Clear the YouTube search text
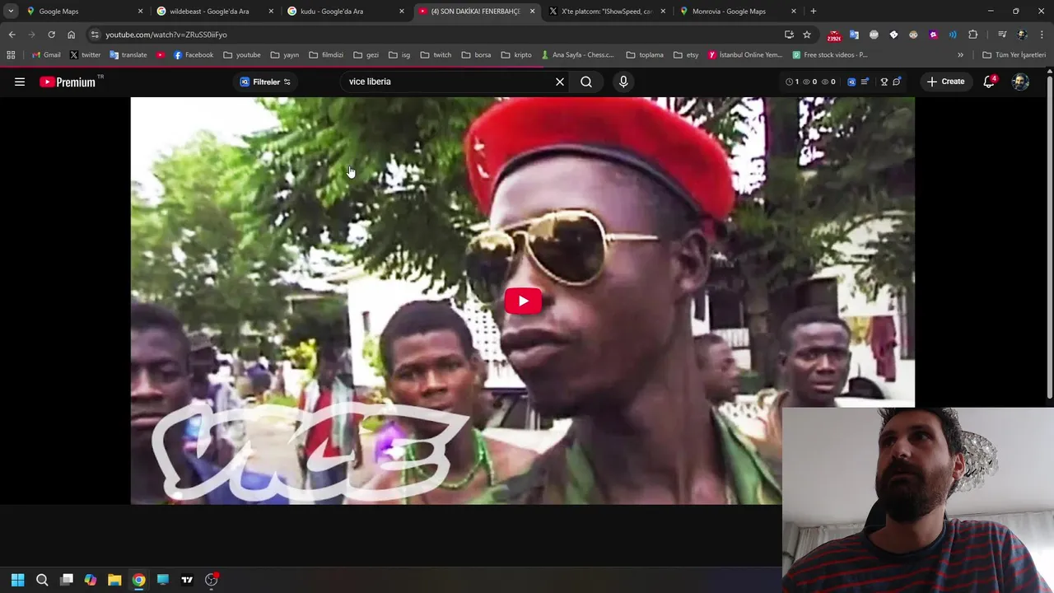 point(560,82)
